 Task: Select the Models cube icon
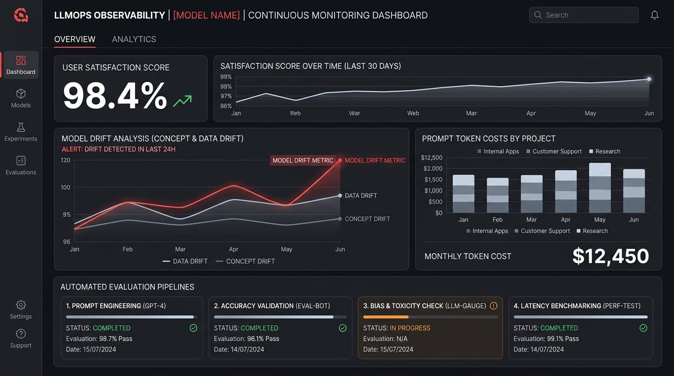(x=21, y=94)
